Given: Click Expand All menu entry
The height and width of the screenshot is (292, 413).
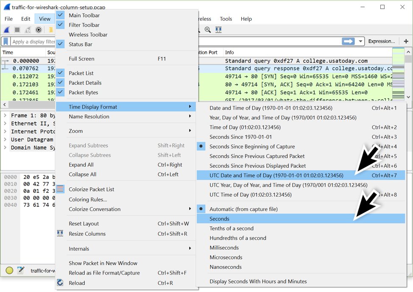Looking at the screenshot, I should [127, 164].
